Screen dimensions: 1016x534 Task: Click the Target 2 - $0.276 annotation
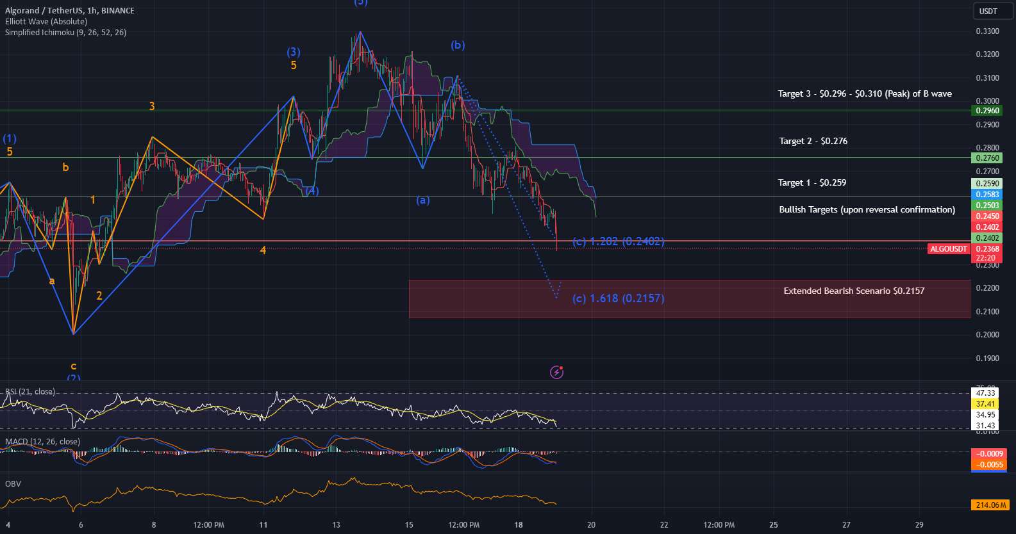pos(813,141)
